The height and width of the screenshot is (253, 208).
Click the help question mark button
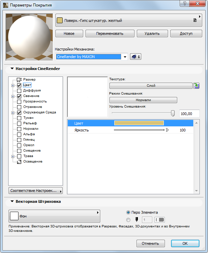coord(185,3)
